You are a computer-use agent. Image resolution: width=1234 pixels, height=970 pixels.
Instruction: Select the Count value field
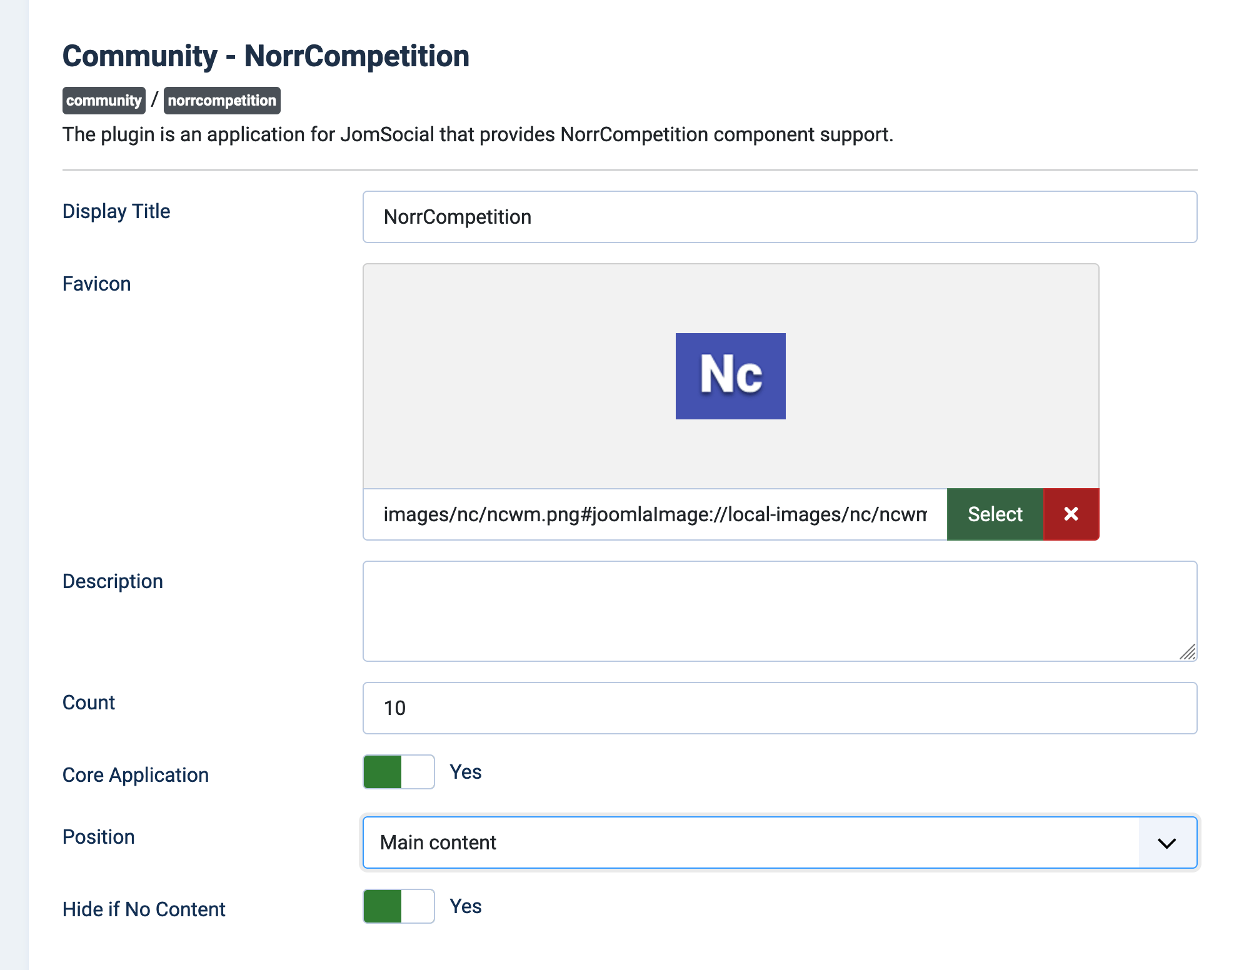tap(779, 707)
